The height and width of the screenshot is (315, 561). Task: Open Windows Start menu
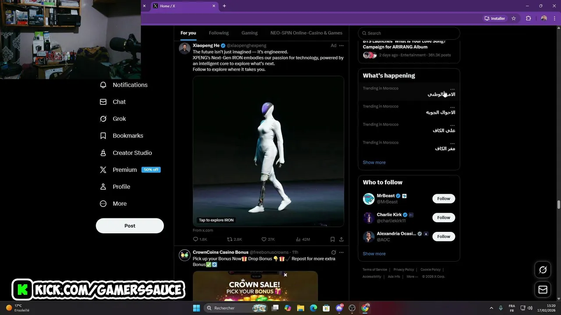tap(196, 308)
